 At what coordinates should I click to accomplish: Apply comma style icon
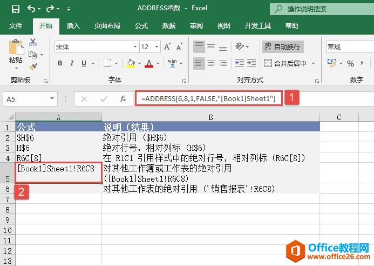[x=362, y=63]
